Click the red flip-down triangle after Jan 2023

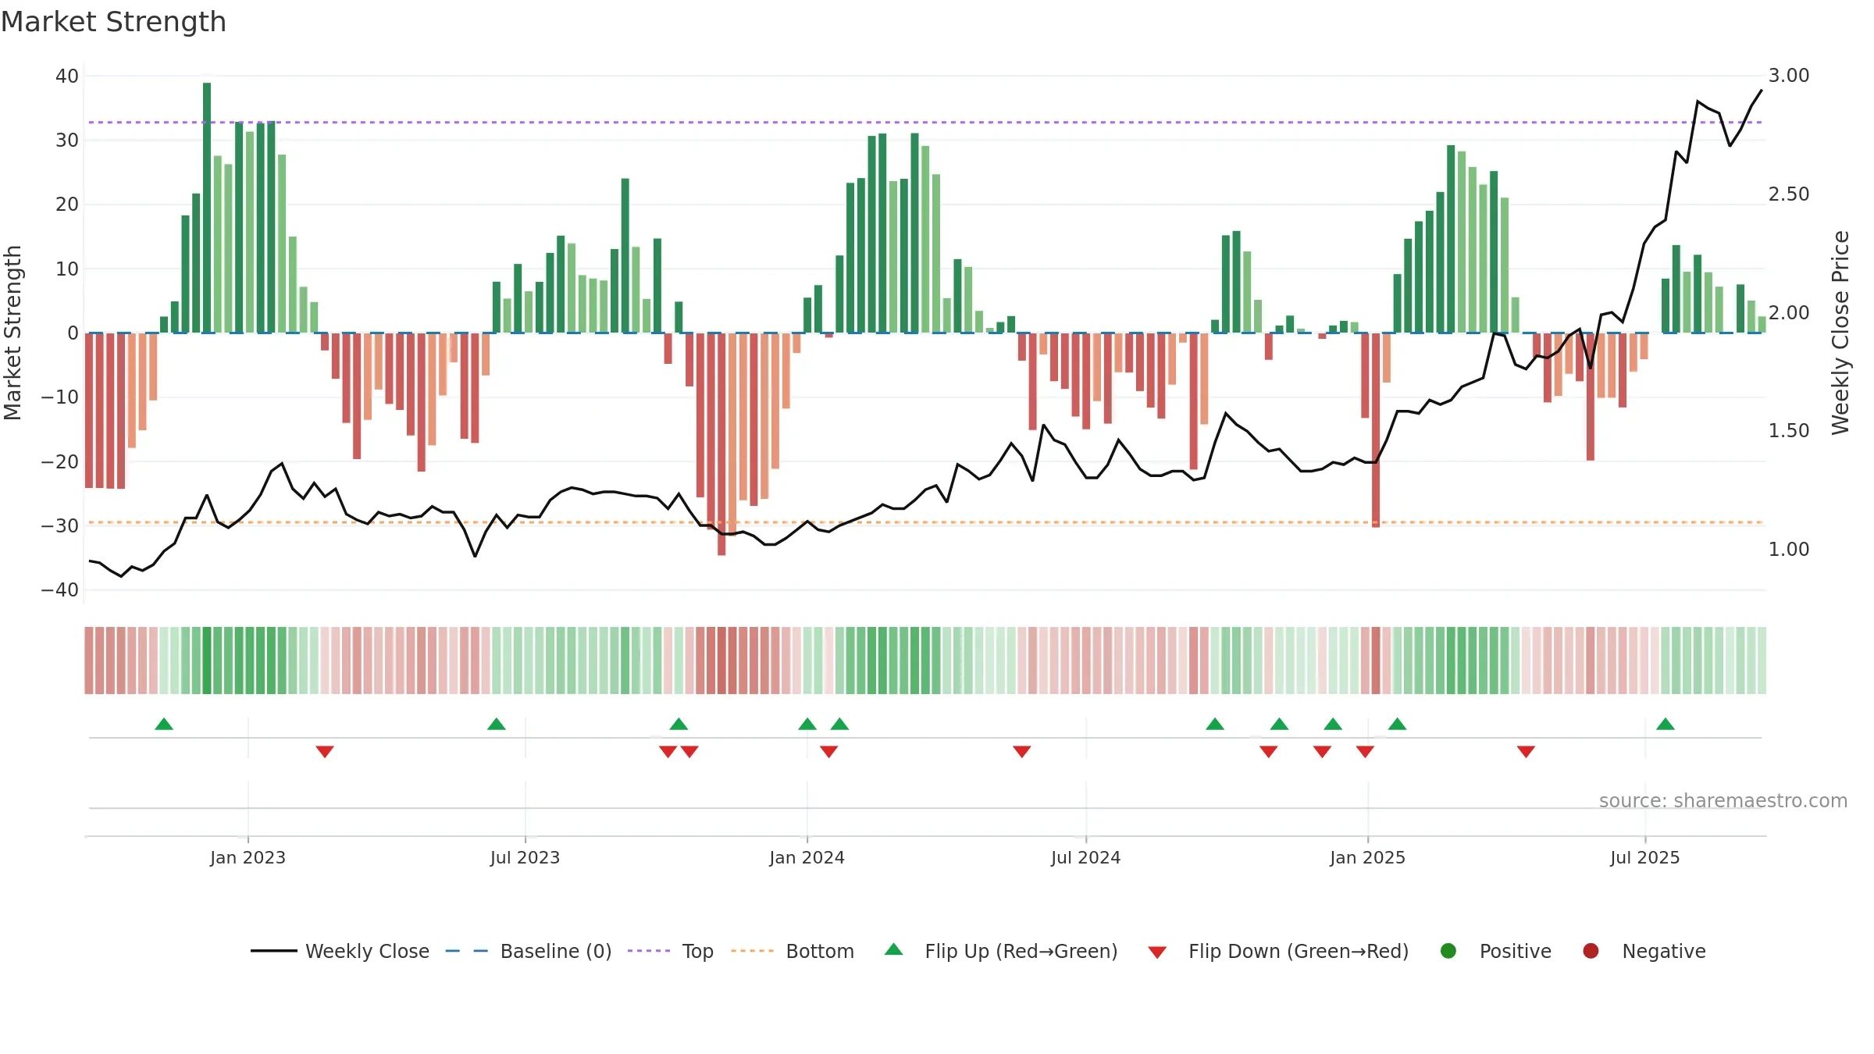coord(325,751)
